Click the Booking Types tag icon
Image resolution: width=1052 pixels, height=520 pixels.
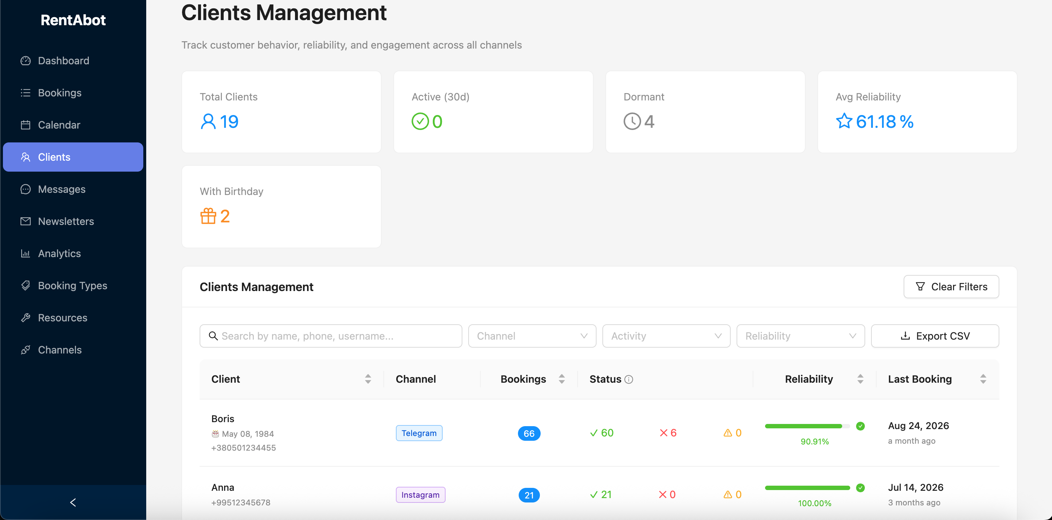[x=26, y=286]
